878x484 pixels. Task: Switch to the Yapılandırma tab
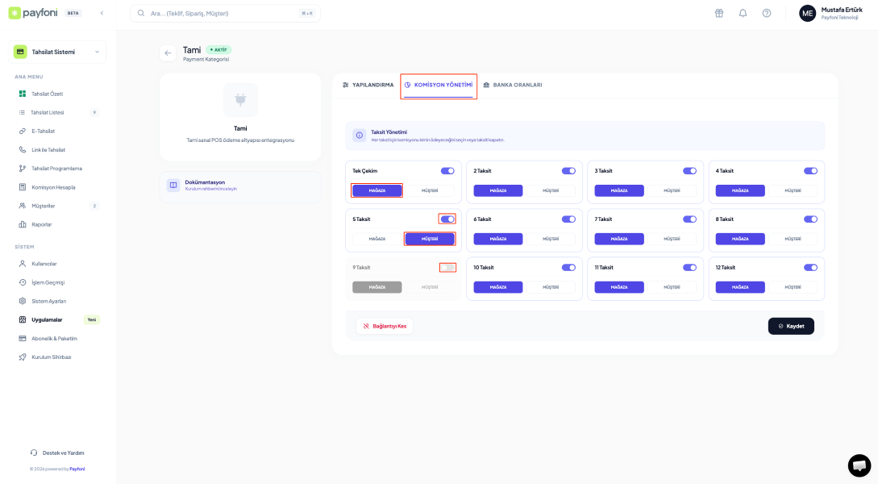pyautogui.click(x=368, y=85)
